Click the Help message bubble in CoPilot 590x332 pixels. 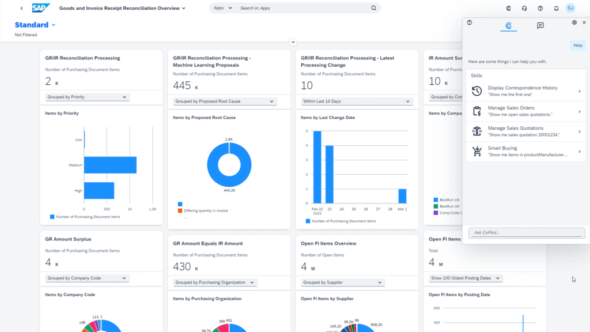coord(577,46)
